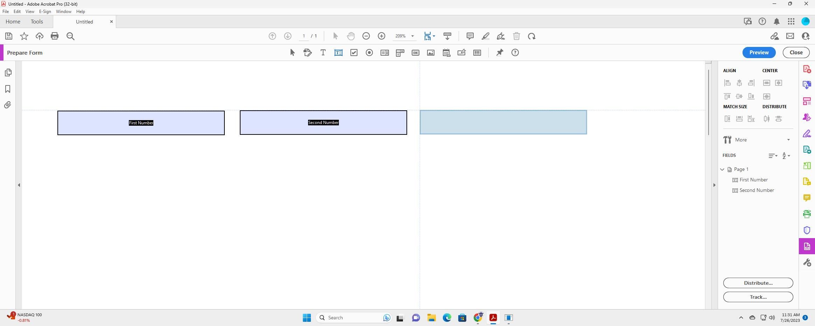Add a Barcode field
Viewport: 815px width, 326px height.
[477, 53]
